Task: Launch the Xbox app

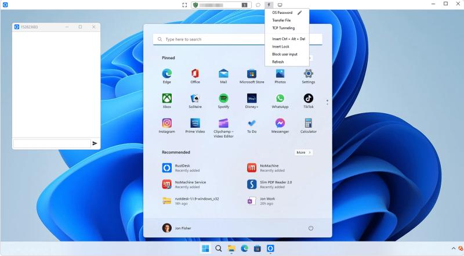Action: point(167,101)
